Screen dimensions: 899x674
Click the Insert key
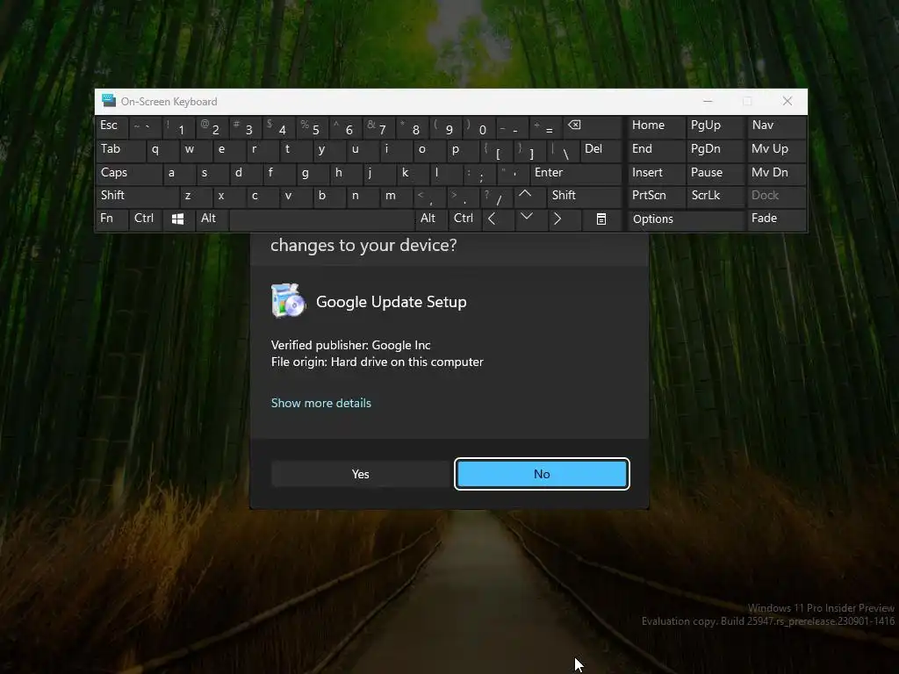click(655, 173)
